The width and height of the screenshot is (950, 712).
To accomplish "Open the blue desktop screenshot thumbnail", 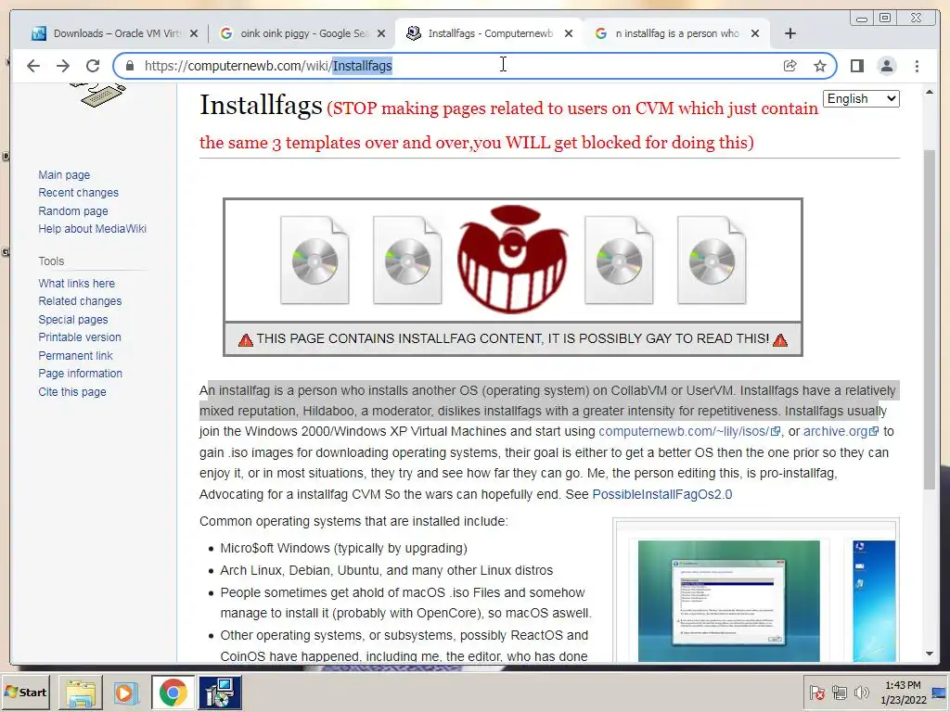I will click(874, 601).
